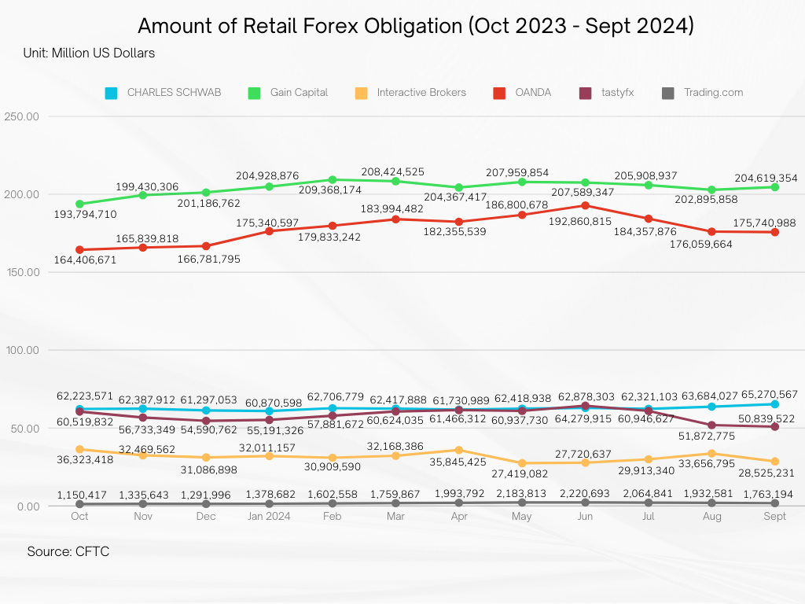
Task: Click the green Gain Capital data point for Oct
Action: [79, 204]
